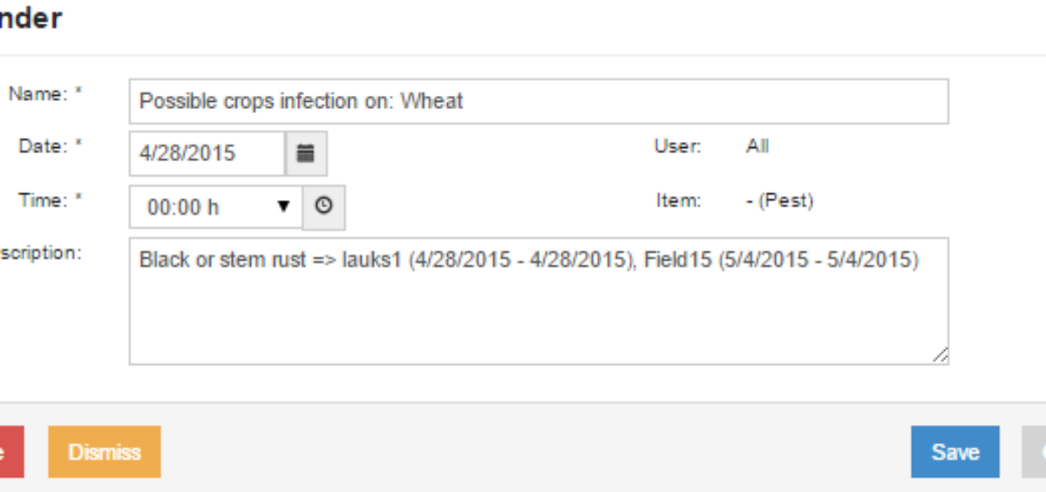Image resolution: width=1046 pixels, height=492 pixels.
Task: Open the clock time picker icon
Action: (x=323, y=207)
